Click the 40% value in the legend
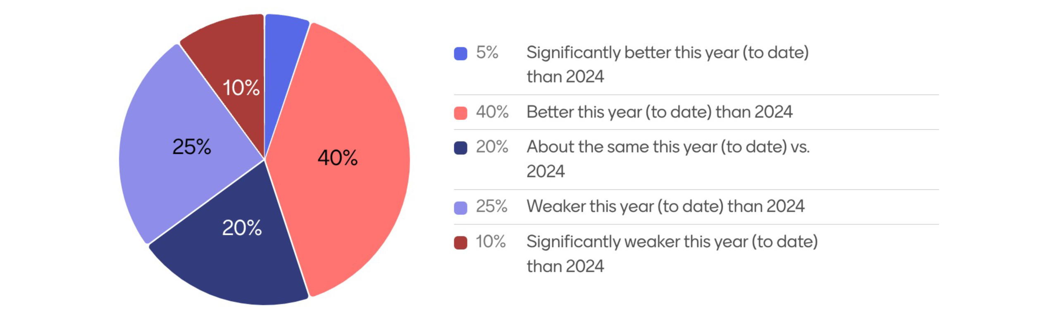1058x321 pixels. pyautogui.click(x=492, y=112)
